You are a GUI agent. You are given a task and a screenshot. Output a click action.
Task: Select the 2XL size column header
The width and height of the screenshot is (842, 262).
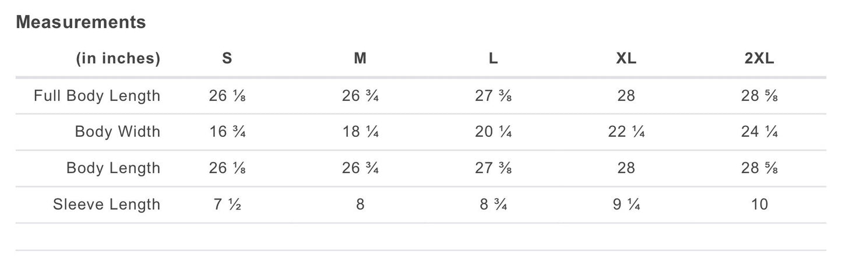point(759,58)
